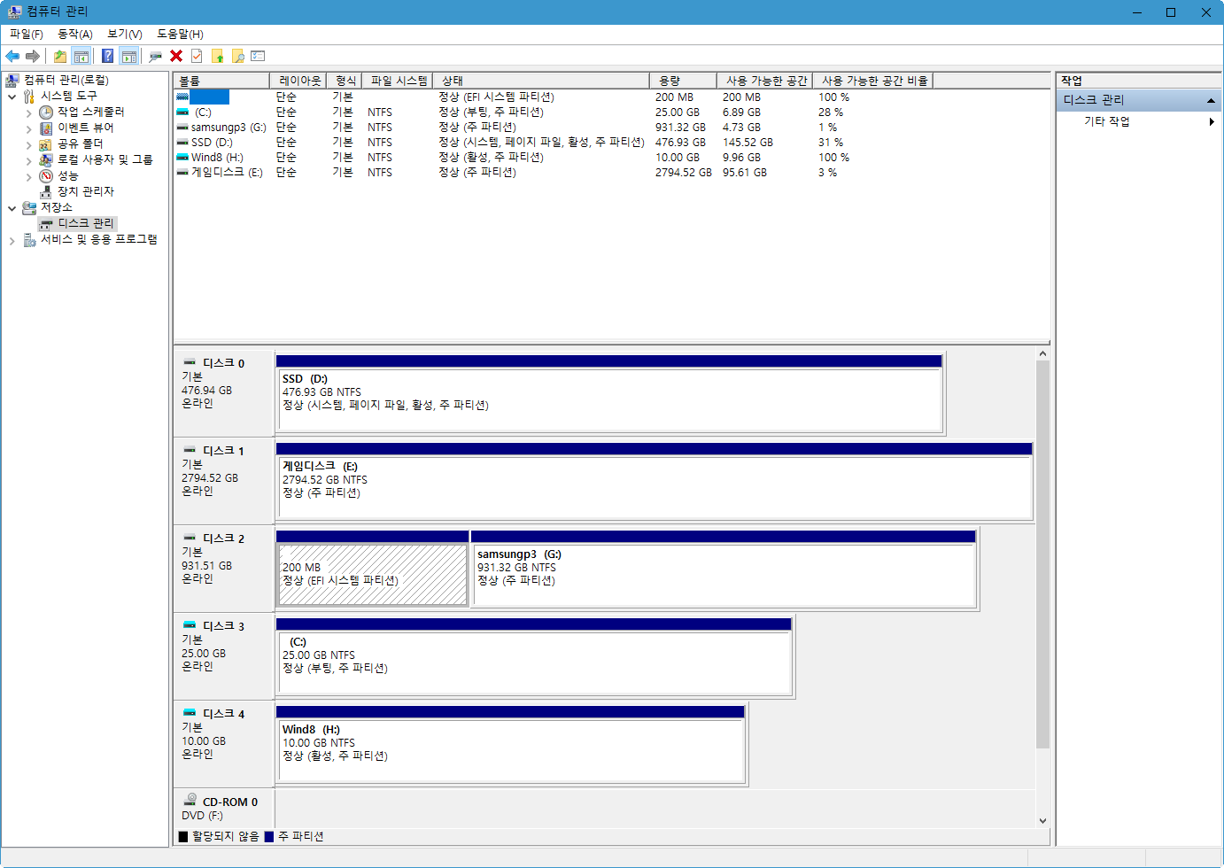Select 작업 스케줄러 clock icon in tree
Viewport: 1224px width, 868px height.
pos(46,112)
